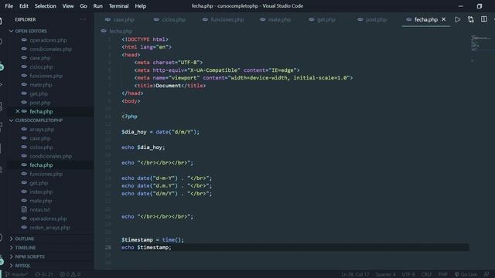Viewport: 495px width, 278px height.
Task: Click the sync changes status item
Action: (x=44, y=275)
